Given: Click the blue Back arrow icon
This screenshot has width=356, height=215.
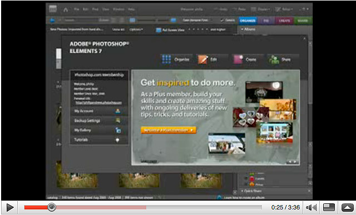Looking at the screenshot, I should [52, 21].
